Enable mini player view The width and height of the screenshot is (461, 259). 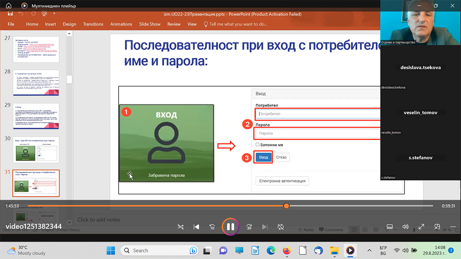tap(437, 227)
